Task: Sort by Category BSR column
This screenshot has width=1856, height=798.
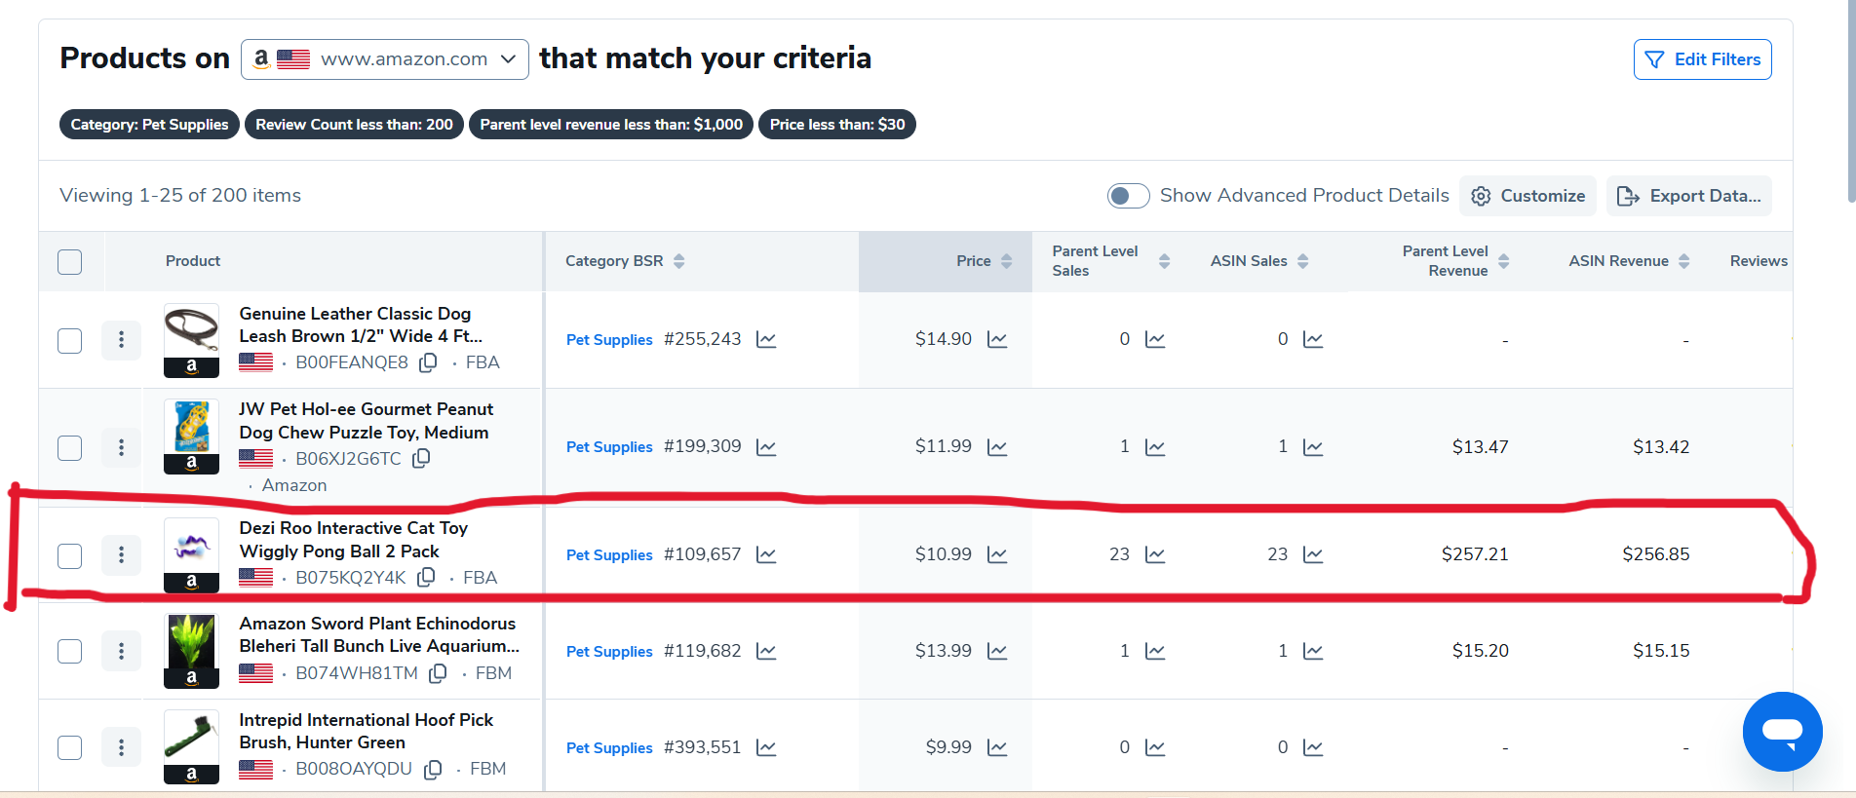Action: coord(679,261)
